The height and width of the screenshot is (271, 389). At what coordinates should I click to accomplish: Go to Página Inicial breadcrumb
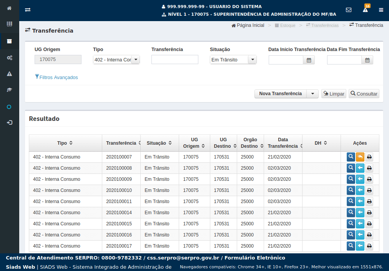point(248,25)
